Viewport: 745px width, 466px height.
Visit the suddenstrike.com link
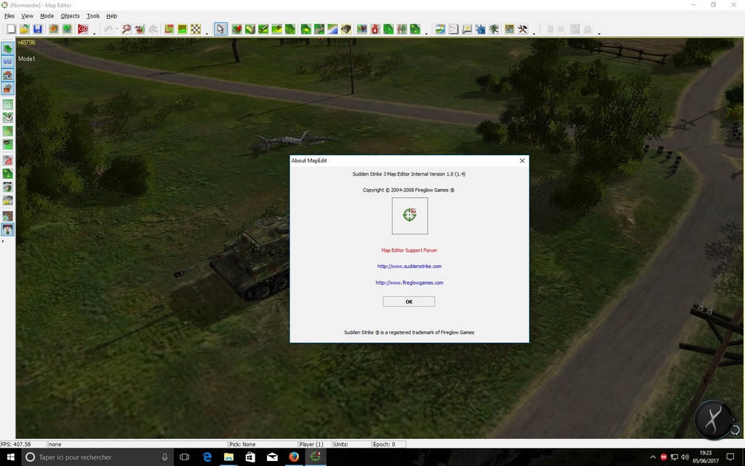[409, 266]
